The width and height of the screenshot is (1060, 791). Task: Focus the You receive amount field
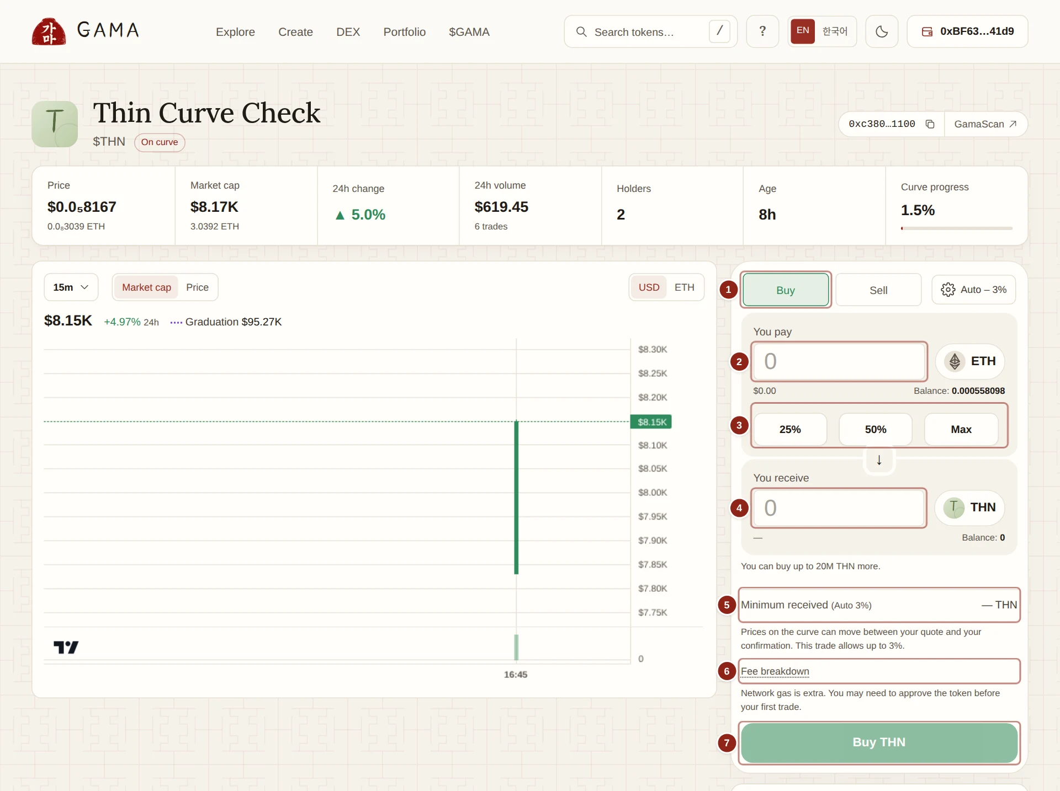pos(839,508)
